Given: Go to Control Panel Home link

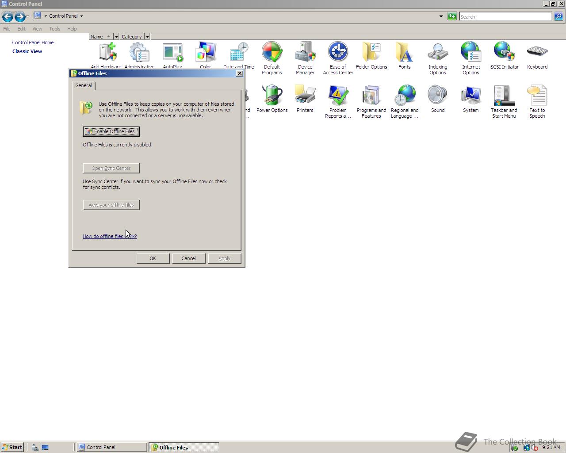Looking at the screenshot, I should coord(33,42).
